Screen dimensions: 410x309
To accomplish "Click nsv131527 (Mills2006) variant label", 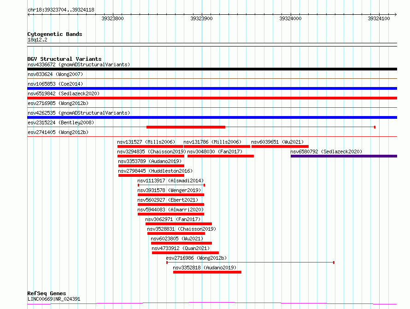I will 146,142.
